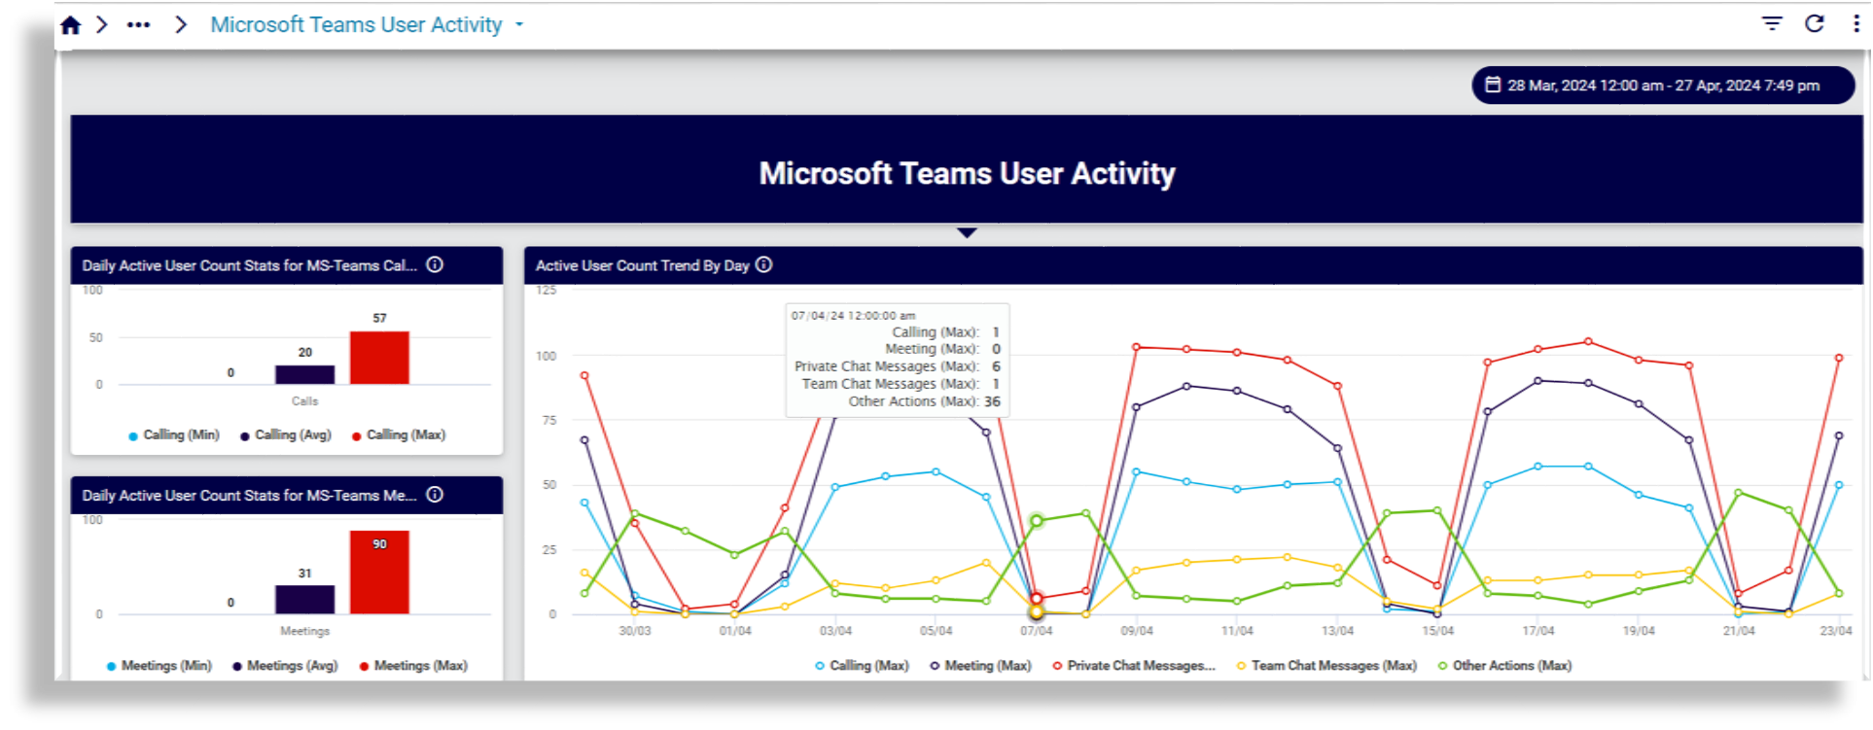Toggle Team Chat Messages (Max) legend

1326,666
